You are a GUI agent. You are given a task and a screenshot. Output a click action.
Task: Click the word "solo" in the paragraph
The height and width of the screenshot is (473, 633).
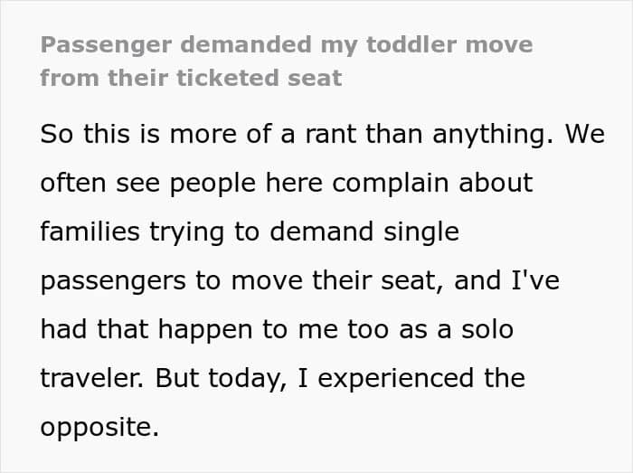(487, 329)
